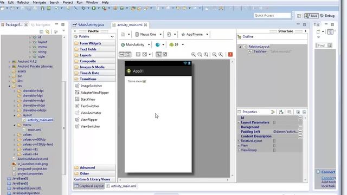The width and height of the screenshot is (347, 195).
Task: Expand the Layout Parameters property group
Action: [x=239, y=122]
